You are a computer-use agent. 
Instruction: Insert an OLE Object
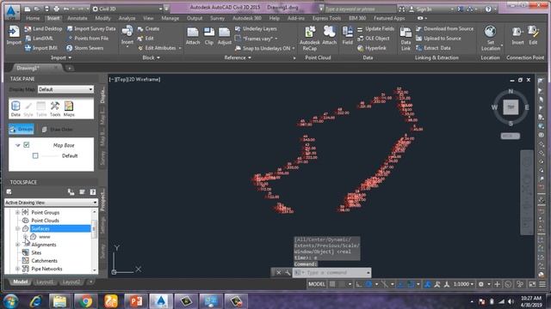[x=373, y=38]
